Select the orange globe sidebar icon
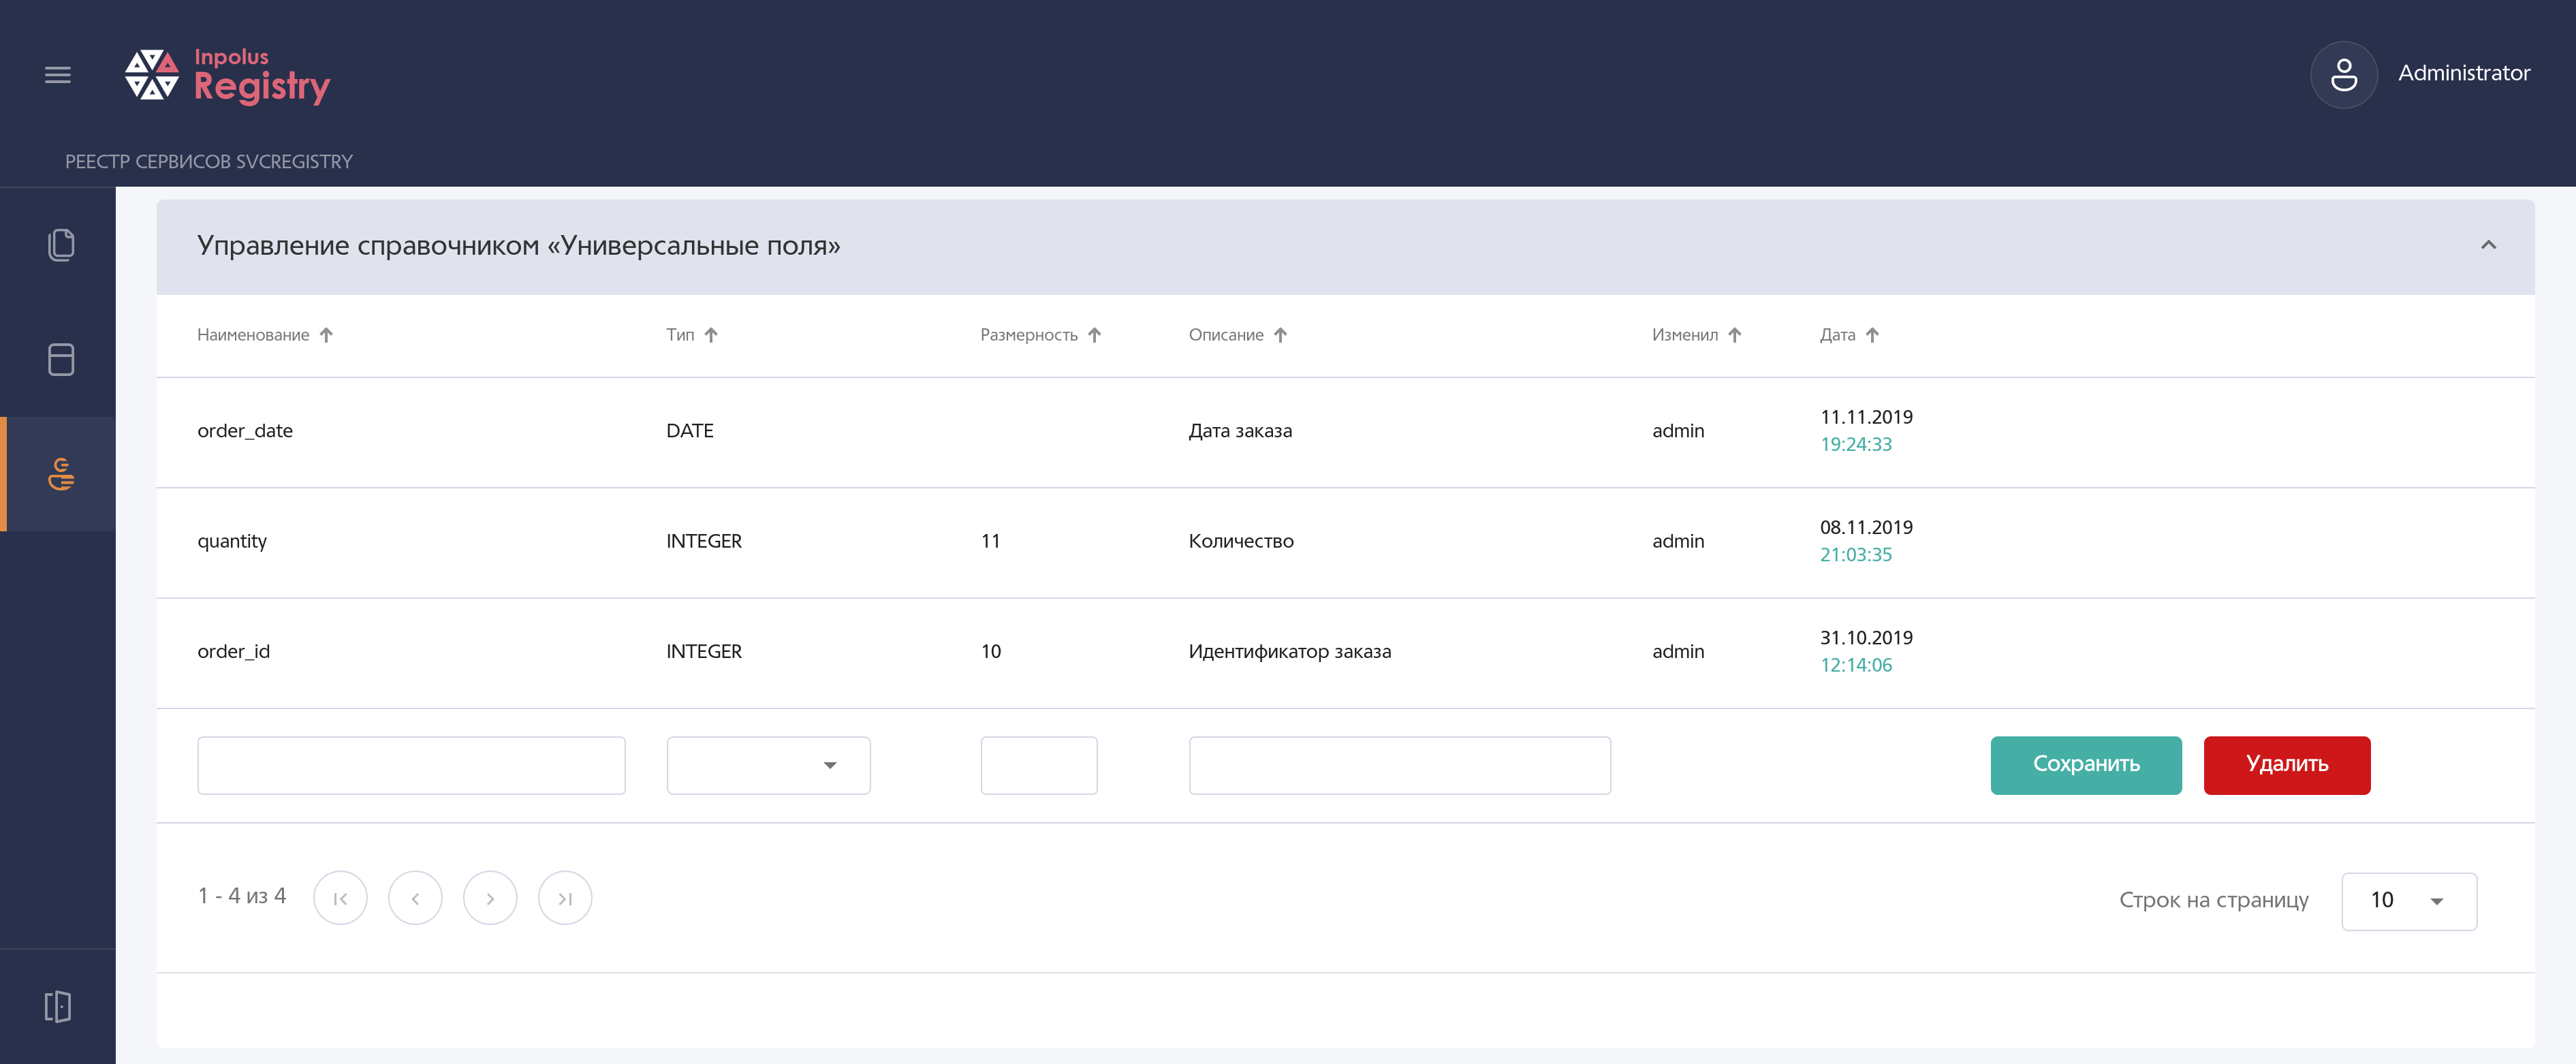Image resolution: width=2576 pixels, height=1064 pixels. (61, 474)
